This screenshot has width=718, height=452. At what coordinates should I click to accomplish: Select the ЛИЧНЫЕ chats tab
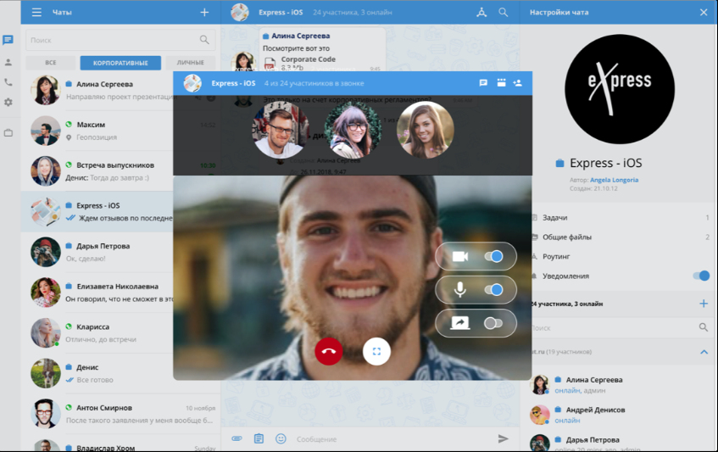click(190, 63)
